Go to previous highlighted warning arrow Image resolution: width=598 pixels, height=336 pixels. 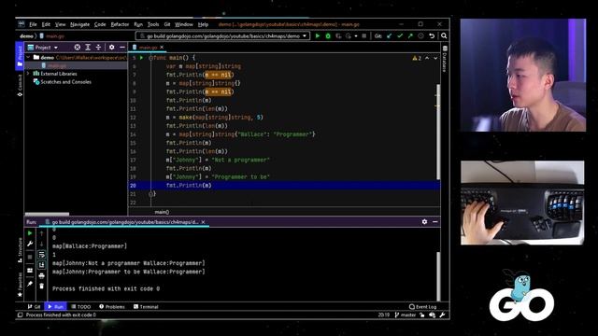click(x=427, y=58)
